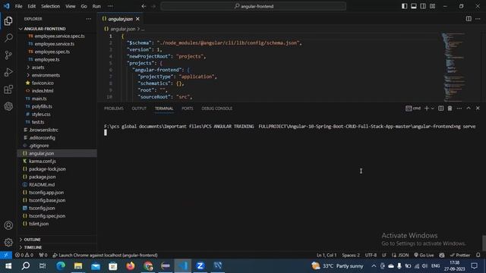Switch to the PORTS tab
Image resolution: width=486 pixels, height=273 pixels.
188,108
